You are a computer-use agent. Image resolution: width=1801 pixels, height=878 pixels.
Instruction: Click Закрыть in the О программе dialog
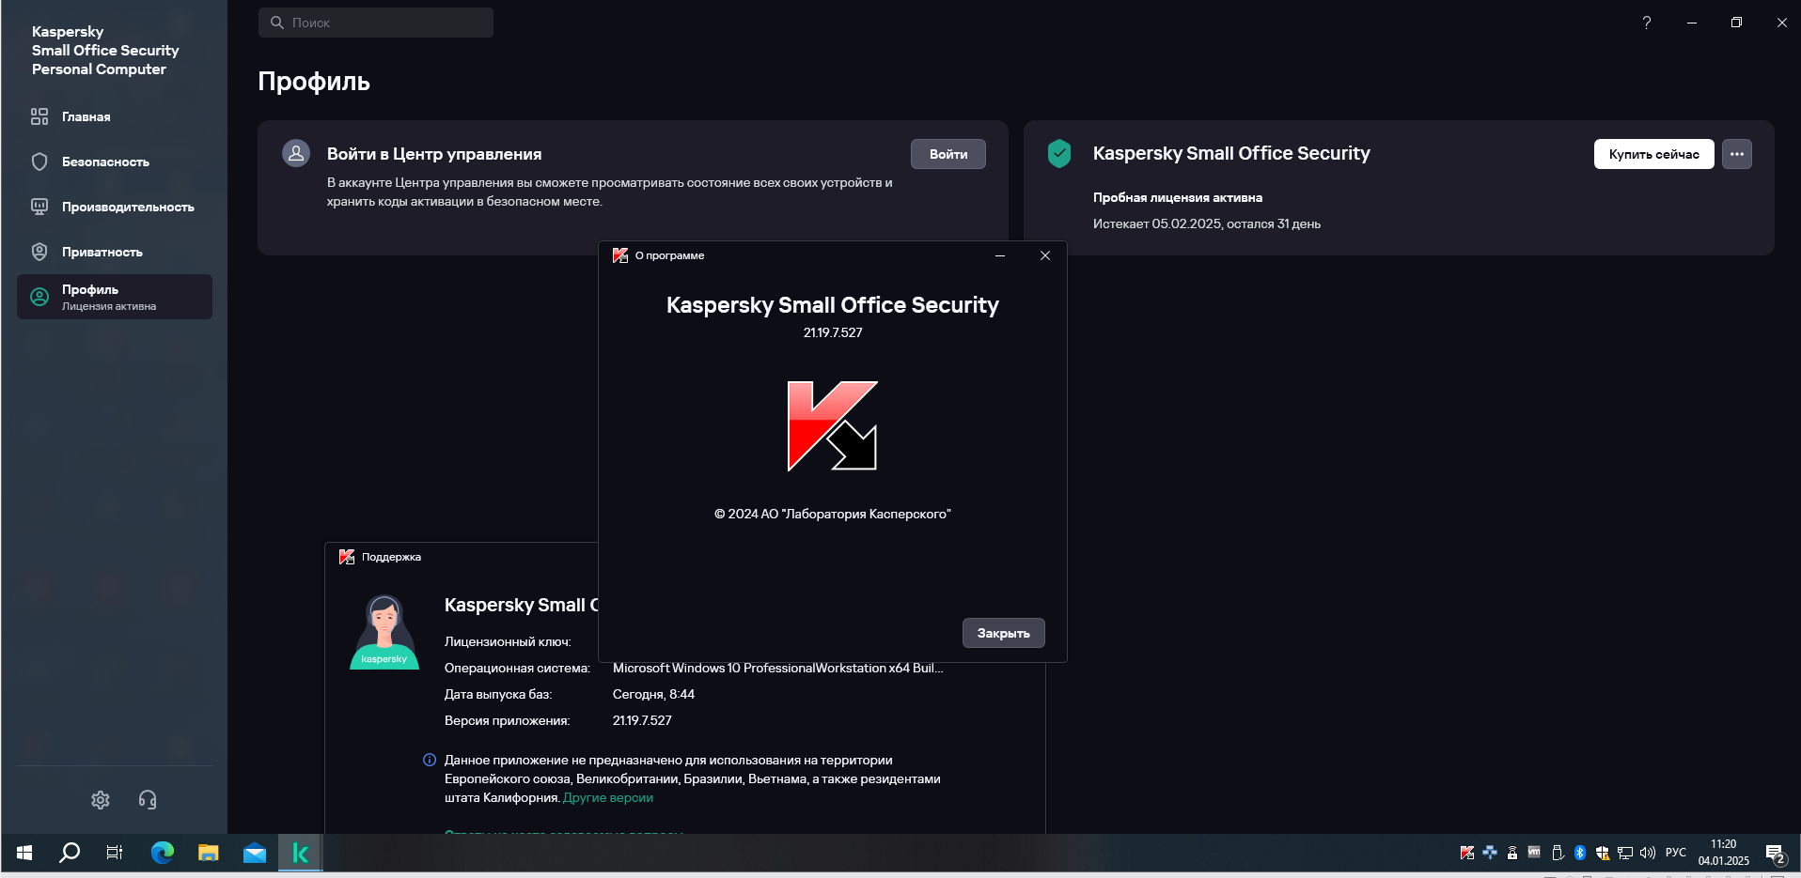tap(1003, 633)
